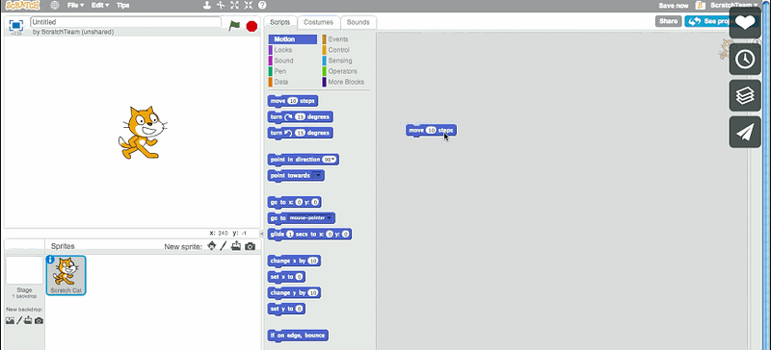
Task: Switch to the Sounds tab
Action: click(358, 22)
